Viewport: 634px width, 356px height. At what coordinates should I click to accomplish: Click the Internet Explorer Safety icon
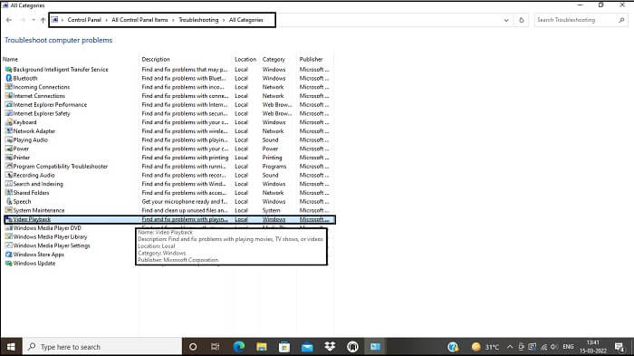8,113
